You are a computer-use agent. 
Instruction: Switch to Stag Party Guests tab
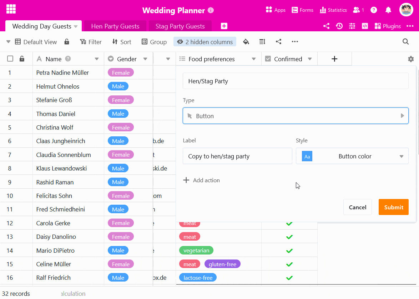point(180,26)
